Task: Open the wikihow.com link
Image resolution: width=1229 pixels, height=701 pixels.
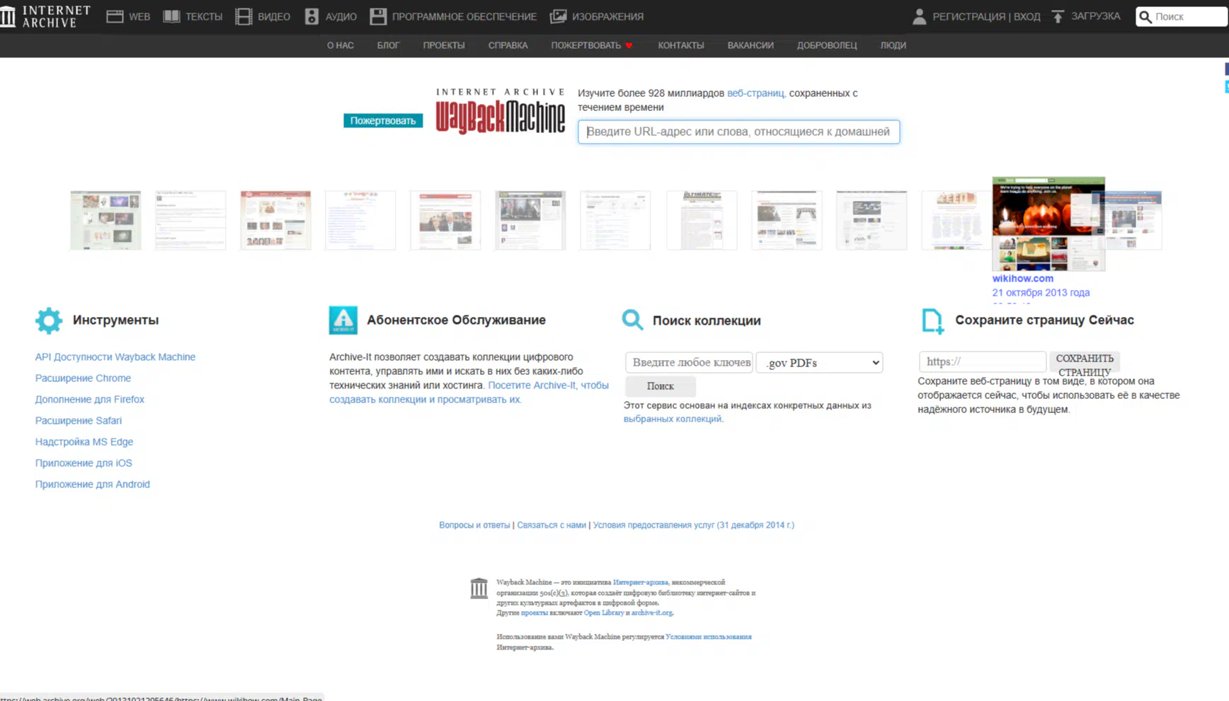Action: point(1023,279)
